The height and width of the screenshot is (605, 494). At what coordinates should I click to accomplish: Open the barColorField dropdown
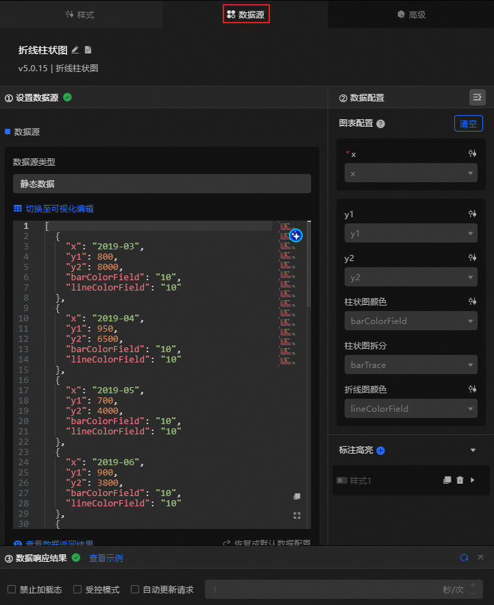(x=410, y=321)
